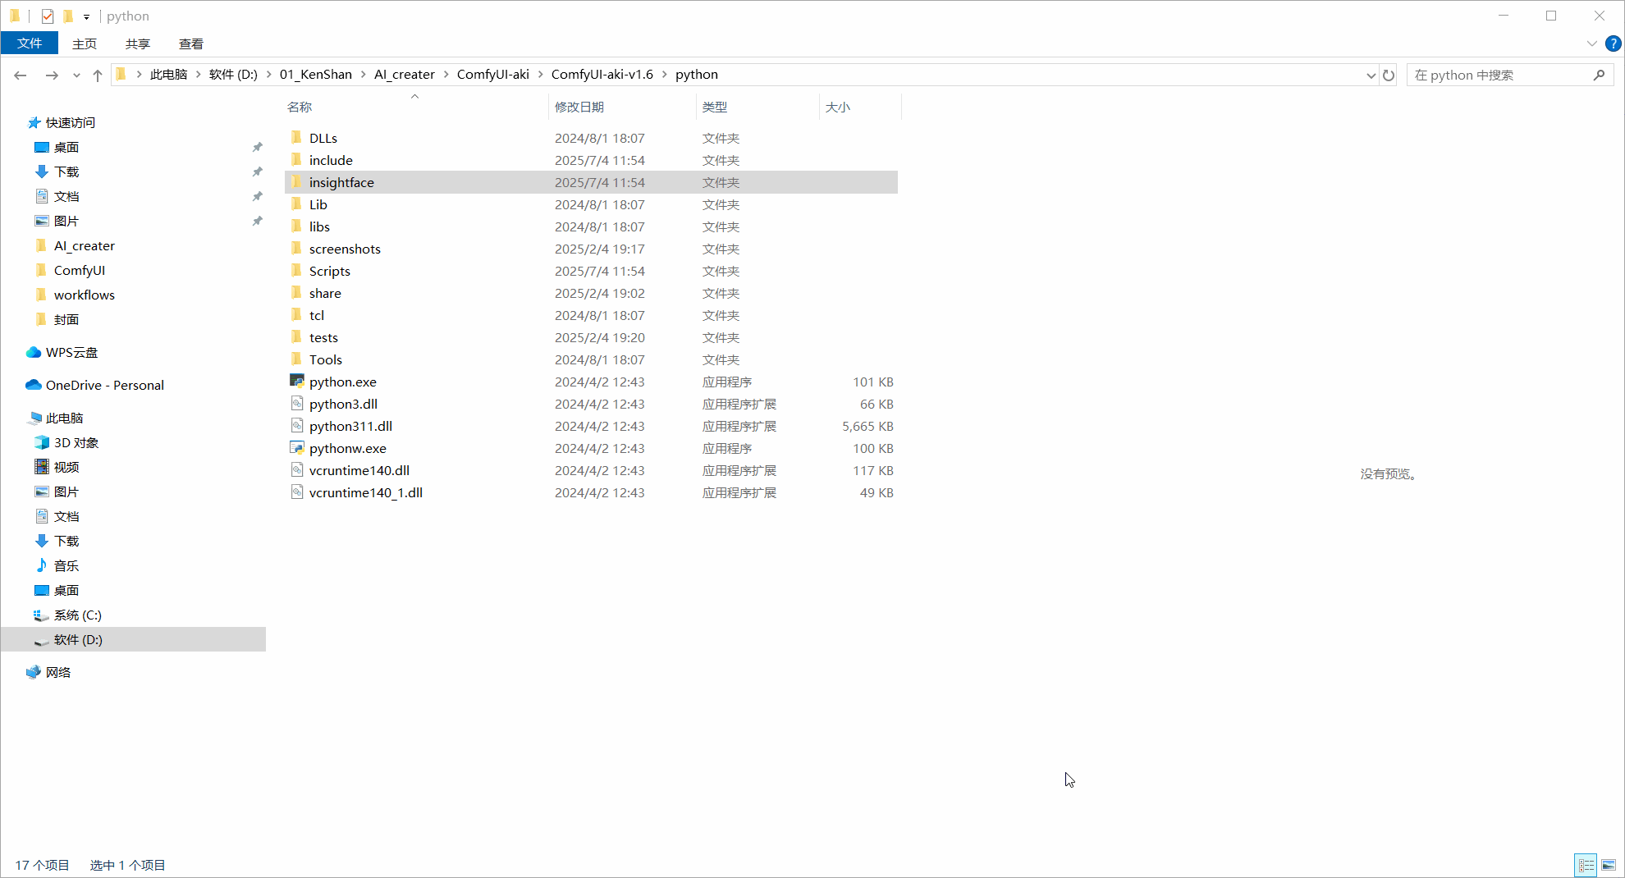The image size is (1625, 878).
Task: Switch to details view layout icon
Action: pyautogui.click(x=1586, y=865)
